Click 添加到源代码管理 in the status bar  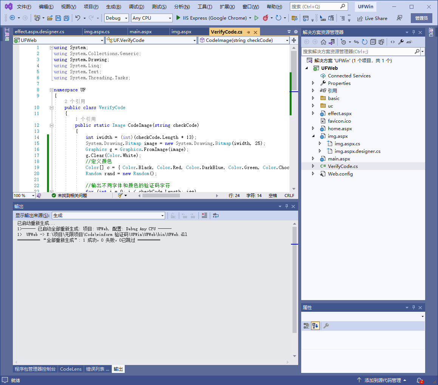(x=382, y=380)
